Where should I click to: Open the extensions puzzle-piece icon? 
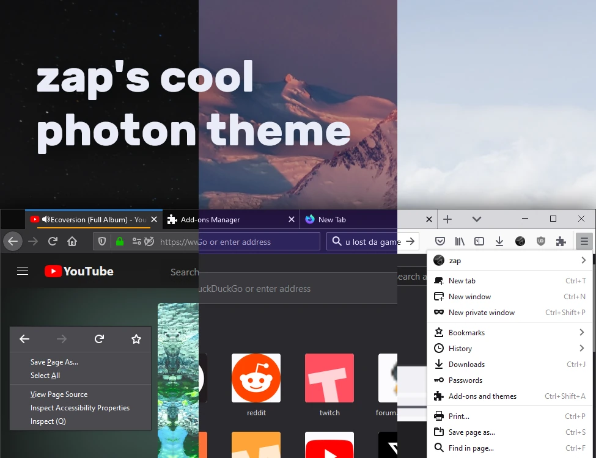point(561,241)
